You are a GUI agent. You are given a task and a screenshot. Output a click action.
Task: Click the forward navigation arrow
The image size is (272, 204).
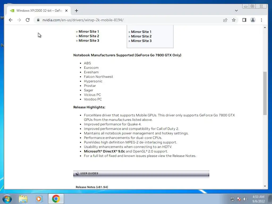click(19, 20)
